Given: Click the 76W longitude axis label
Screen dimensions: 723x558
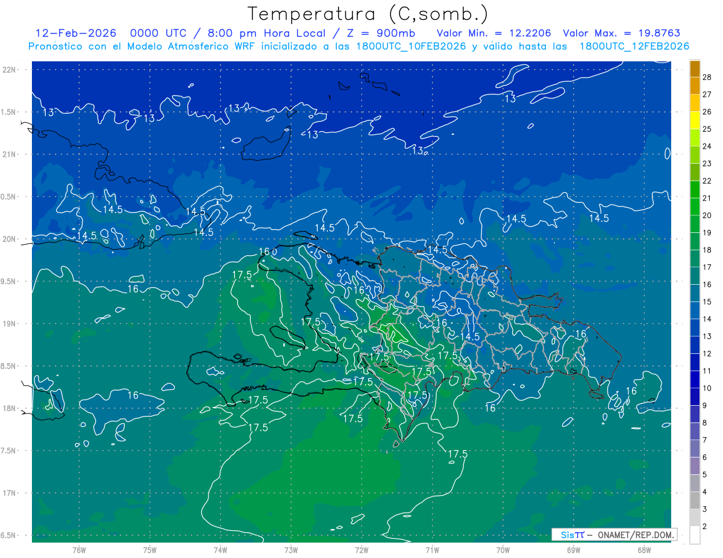Looking at the screenshot, I should [79, 550].
